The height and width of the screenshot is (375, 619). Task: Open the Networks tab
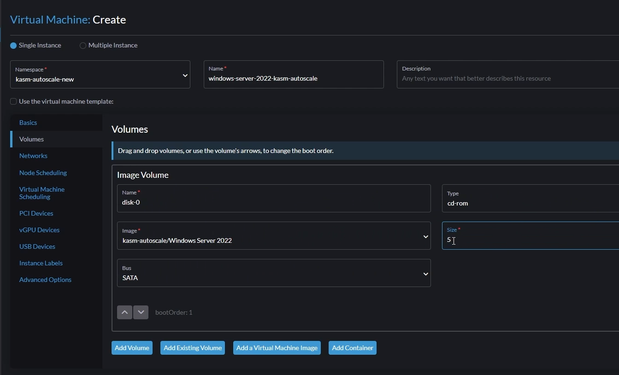[33, 156]
